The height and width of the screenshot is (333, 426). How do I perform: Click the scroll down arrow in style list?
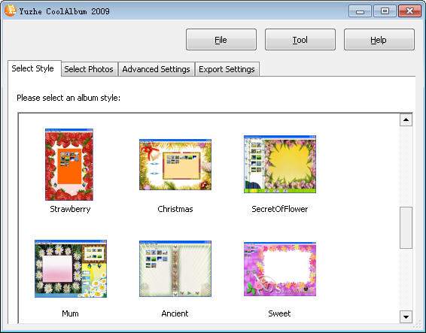406,316
